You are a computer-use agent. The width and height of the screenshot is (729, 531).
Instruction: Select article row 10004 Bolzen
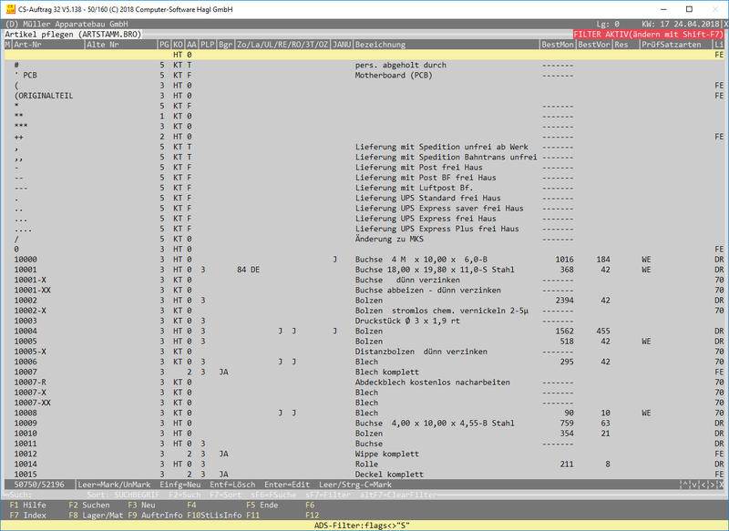(x=364, y=331)
